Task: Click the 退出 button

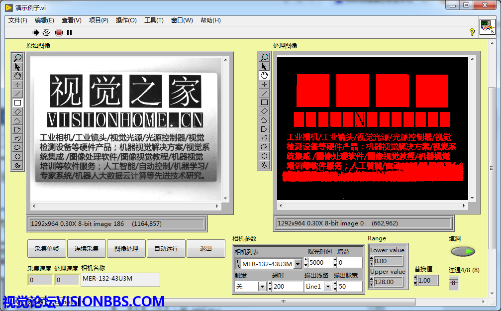Action: tap(206, 249)
